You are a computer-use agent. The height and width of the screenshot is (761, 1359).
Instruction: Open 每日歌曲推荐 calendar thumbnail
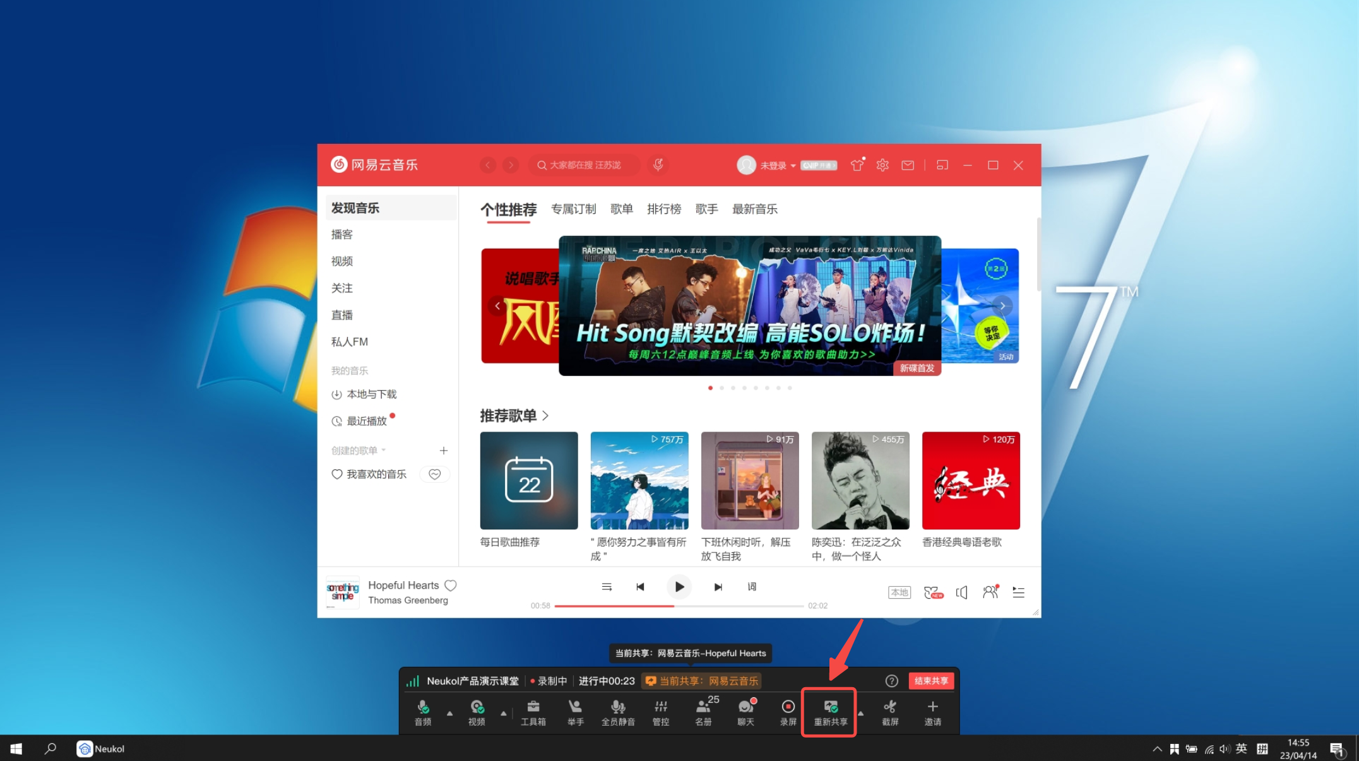tap(529, 481)
